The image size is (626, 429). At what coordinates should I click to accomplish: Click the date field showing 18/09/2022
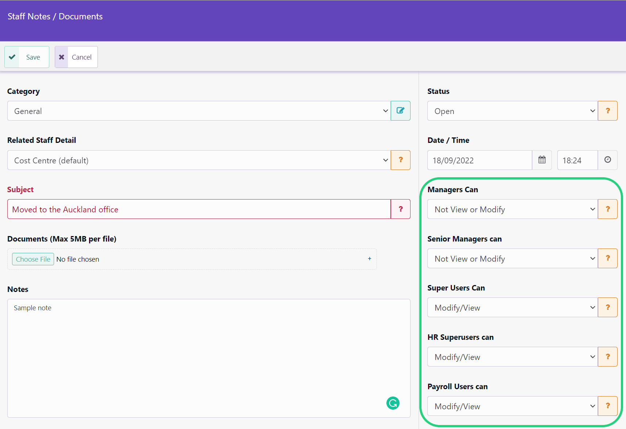(x=480, y=160)
